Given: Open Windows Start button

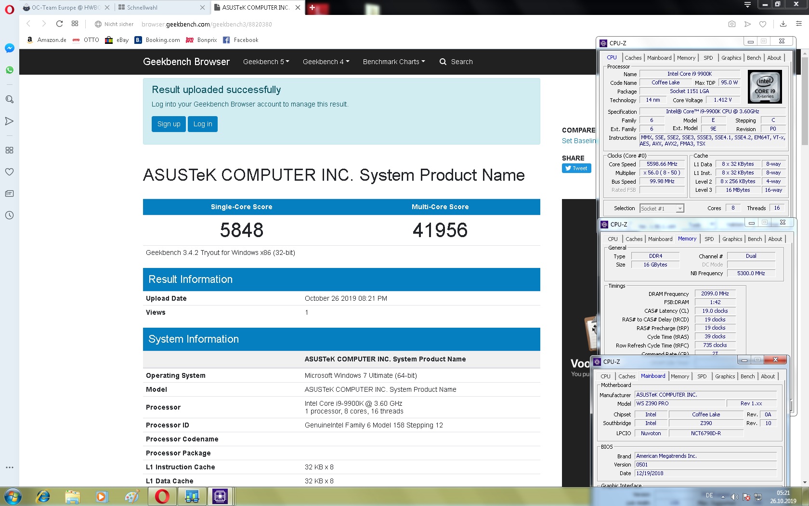Looking at the screenshot, I should 13,496.
